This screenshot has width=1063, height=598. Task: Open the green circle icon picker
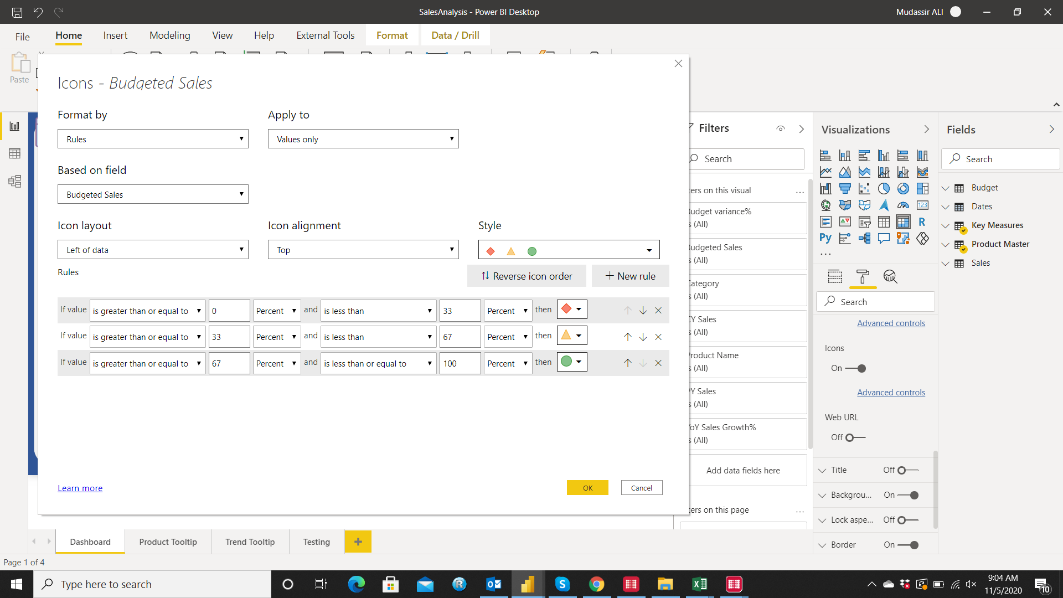point(572,362)
